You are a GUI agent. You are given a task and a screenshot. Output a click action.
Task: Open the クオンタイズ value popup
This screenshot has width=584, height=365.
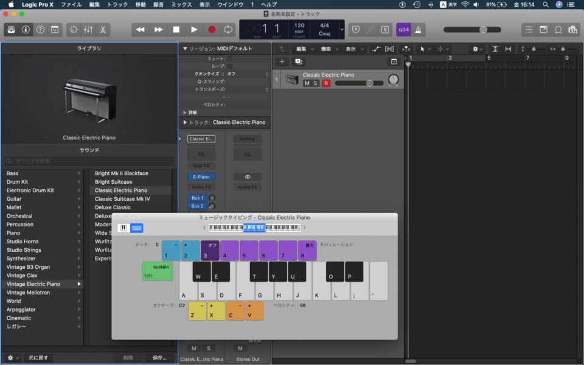tap(248, 74)
